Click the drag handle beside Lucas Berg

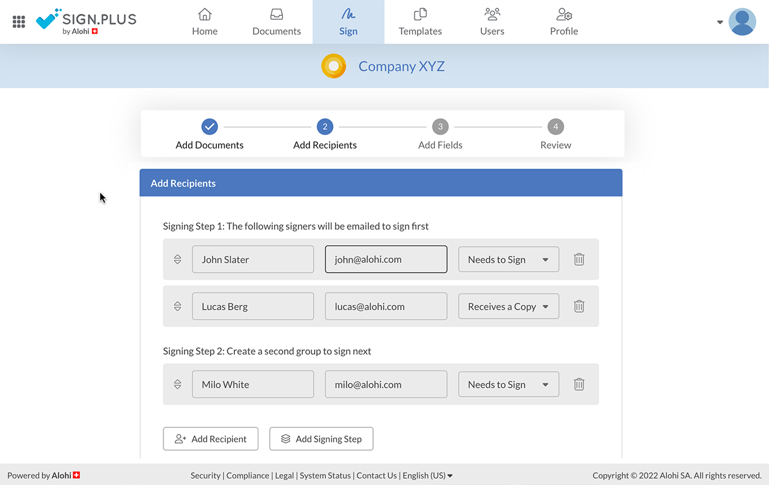(x=177, y=306)
